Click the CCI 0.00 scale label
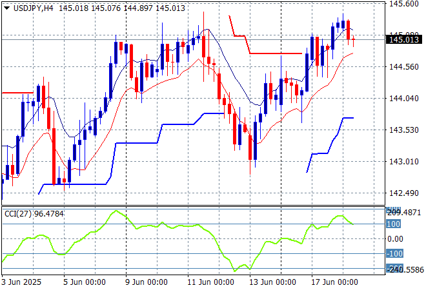 [x=395, y=239]
